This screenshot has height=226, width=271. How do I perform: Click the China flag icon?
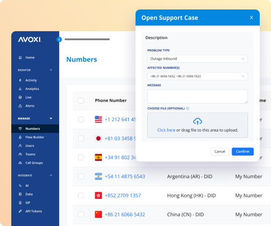tap(98, 215)
